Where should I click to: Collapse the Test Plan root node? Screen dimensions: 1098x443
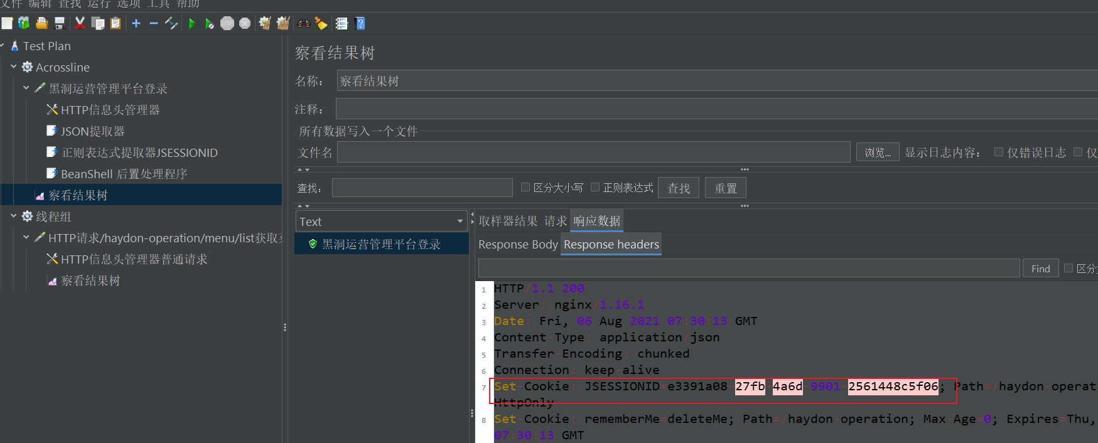(x=3, y=45)
